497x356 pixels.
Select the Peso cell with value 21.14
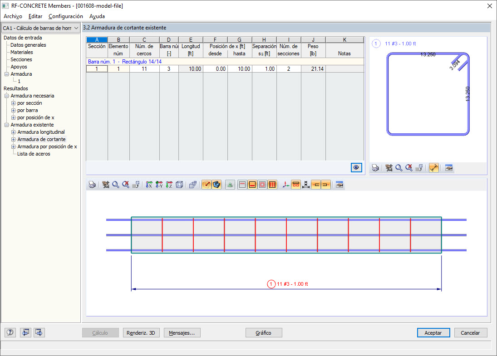(313, 69)
